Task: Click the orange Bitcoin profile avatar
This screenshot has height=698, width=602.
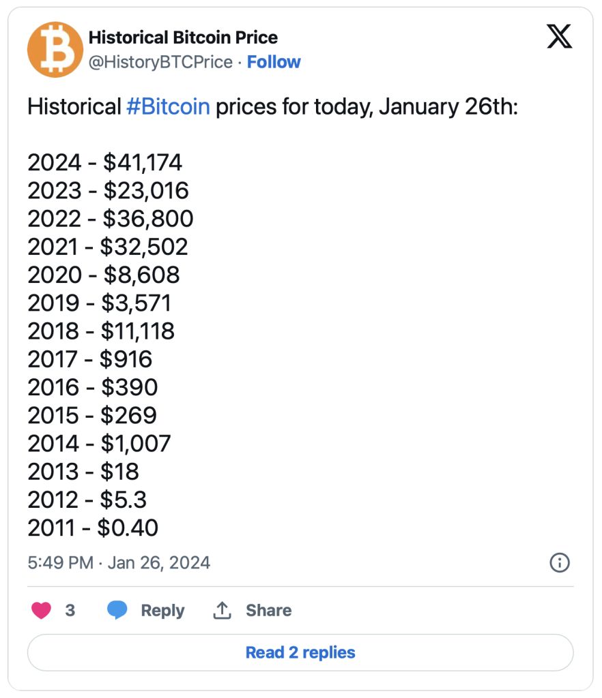Action: tap(55, 50)
